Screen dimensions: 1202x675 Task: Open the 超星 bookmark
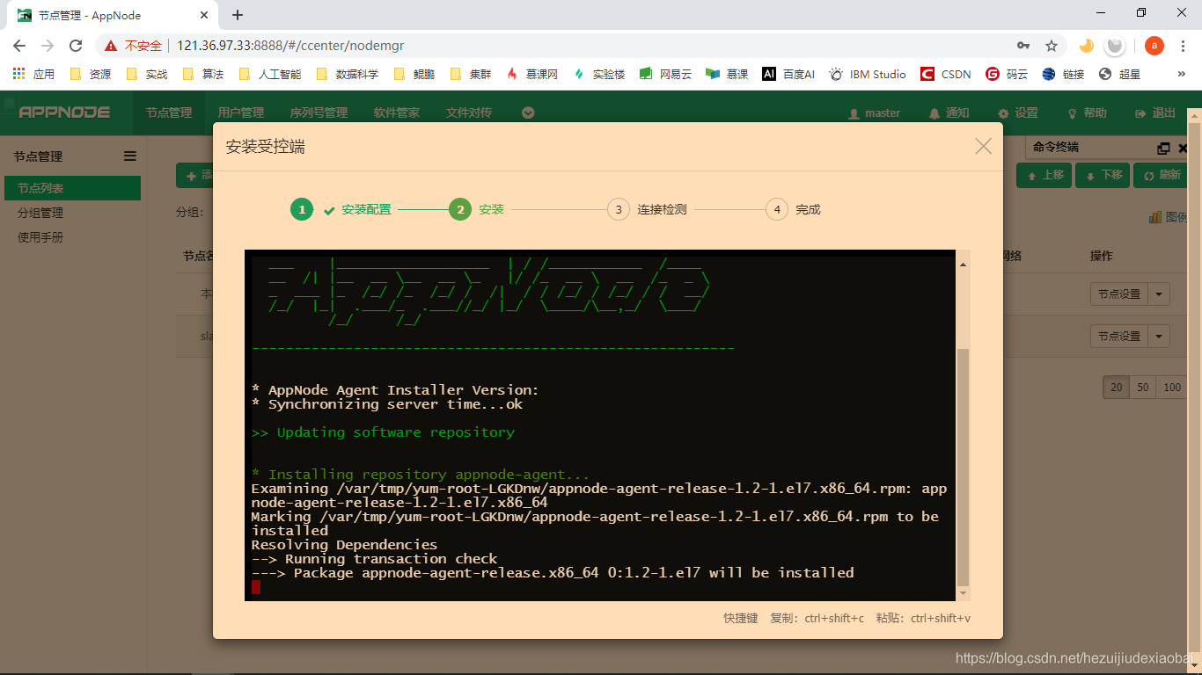[x=1119, y=74]
